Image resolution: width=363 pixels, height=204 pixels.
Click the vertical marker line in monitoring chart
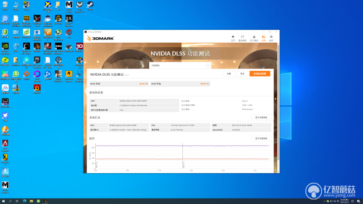[182, 156]
